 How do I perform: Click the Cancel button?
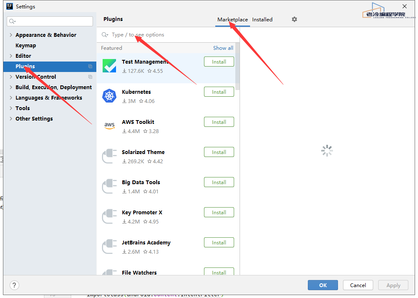click(x=358, y=285)
